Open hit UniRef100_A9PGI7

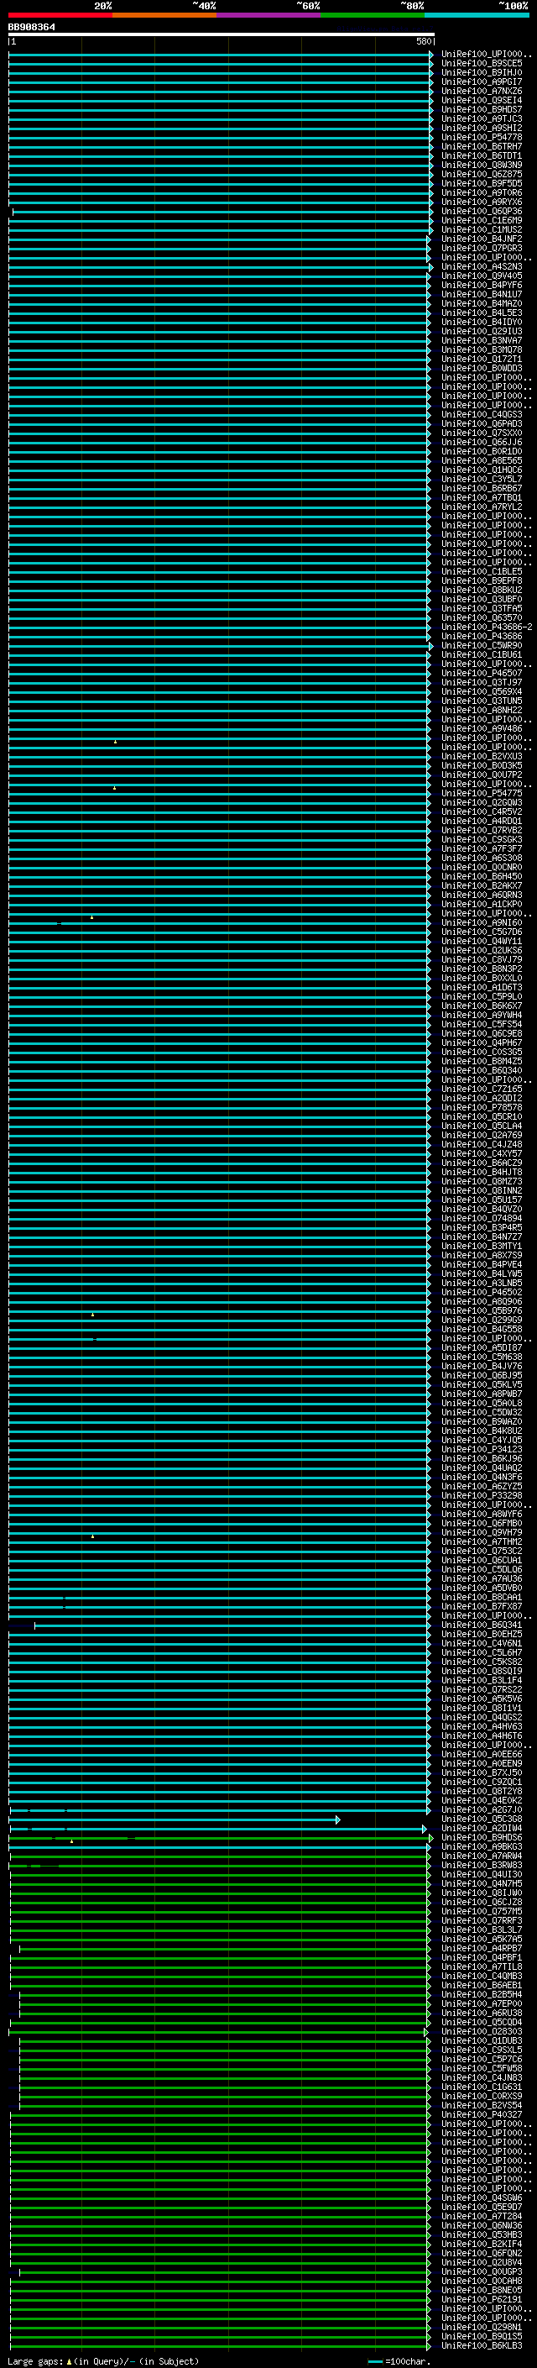tap(482, 81)
